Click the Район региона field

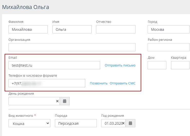coord(168,47)
